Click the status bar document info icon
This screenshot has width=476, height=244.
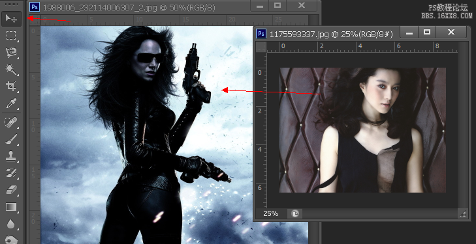pyautogui.click(x=295, y=214)
